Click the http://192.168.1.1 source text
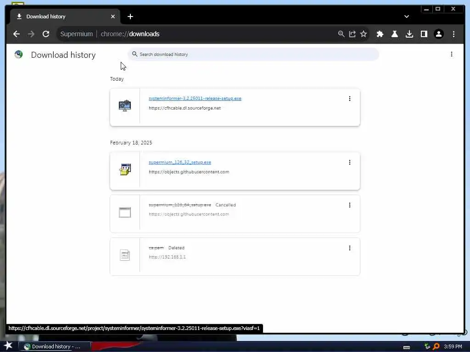Screen dimensions: 470x352 click(x=167, y=257)
